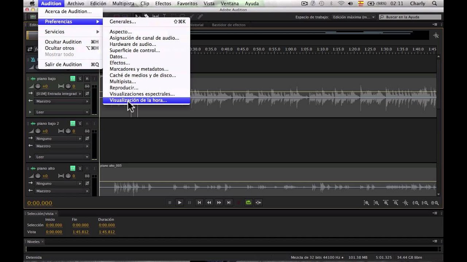The image size is (467, 262).
Task: Click the Zoom to Selection icon
Action: [435, 203]
